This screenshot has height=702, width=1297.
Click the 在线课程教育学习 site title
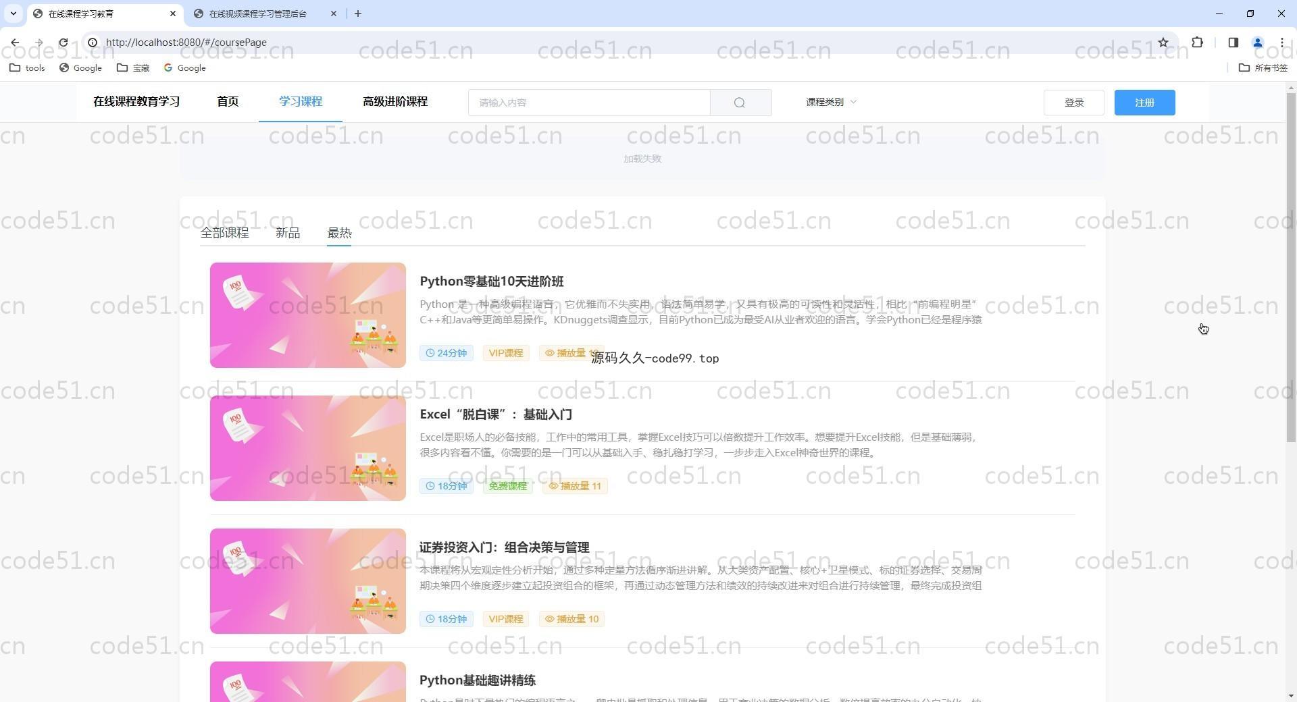(x=136, y=102)
